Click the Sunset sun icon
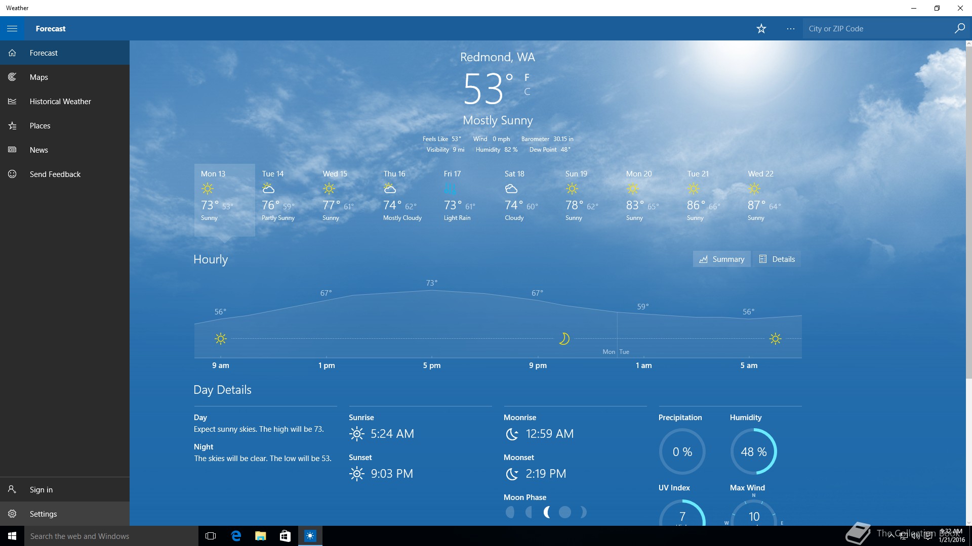 click(356, 474)
